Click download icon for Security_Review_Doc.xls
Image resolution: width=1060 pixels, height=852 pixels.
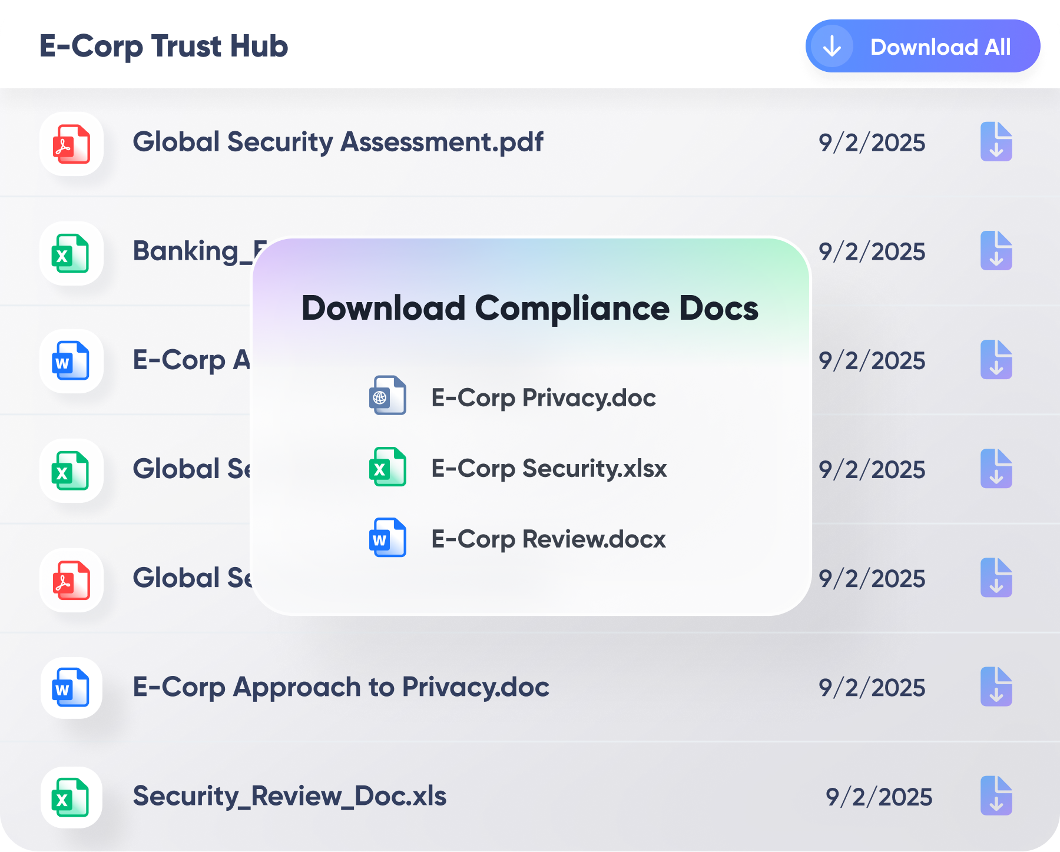pos(996,795)
